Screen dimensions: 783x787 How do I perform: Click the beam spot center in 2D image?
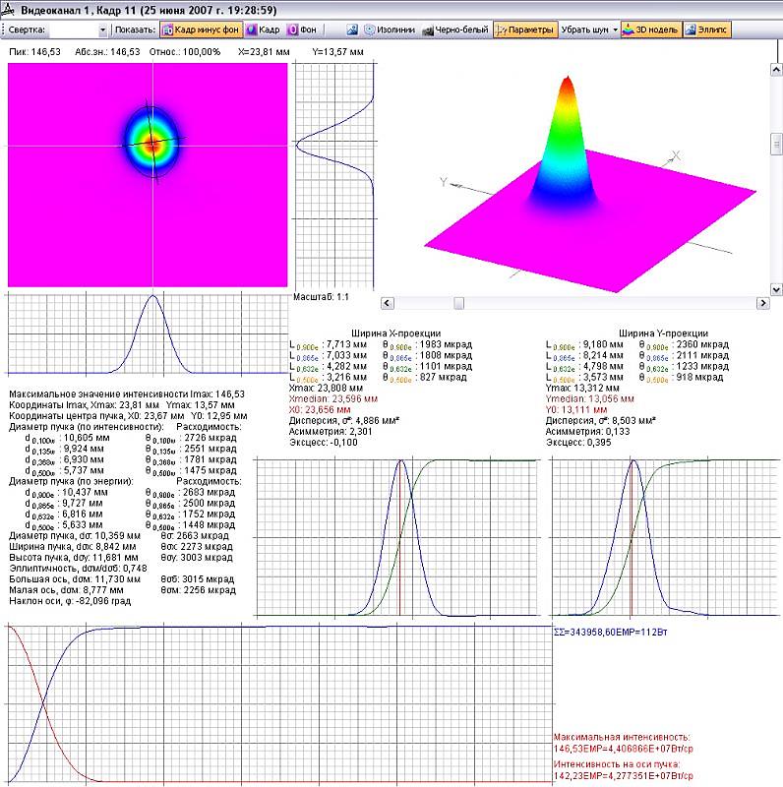pyautogui.click(x=152, y=145)
